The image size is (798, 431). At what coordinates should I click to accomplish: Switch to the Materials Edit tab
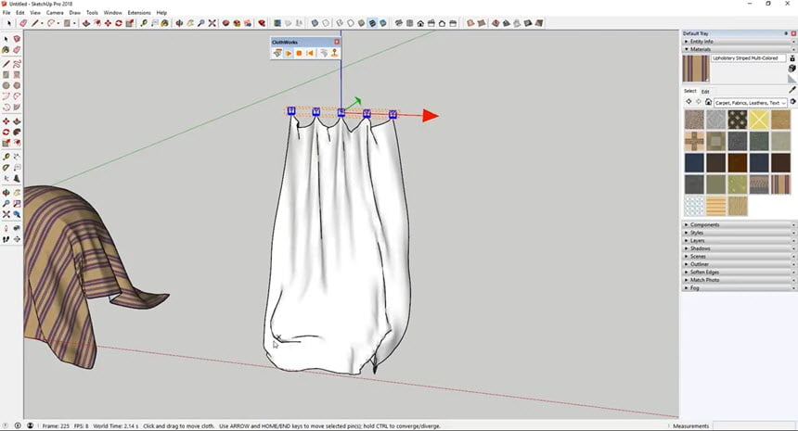pos(705,92)
